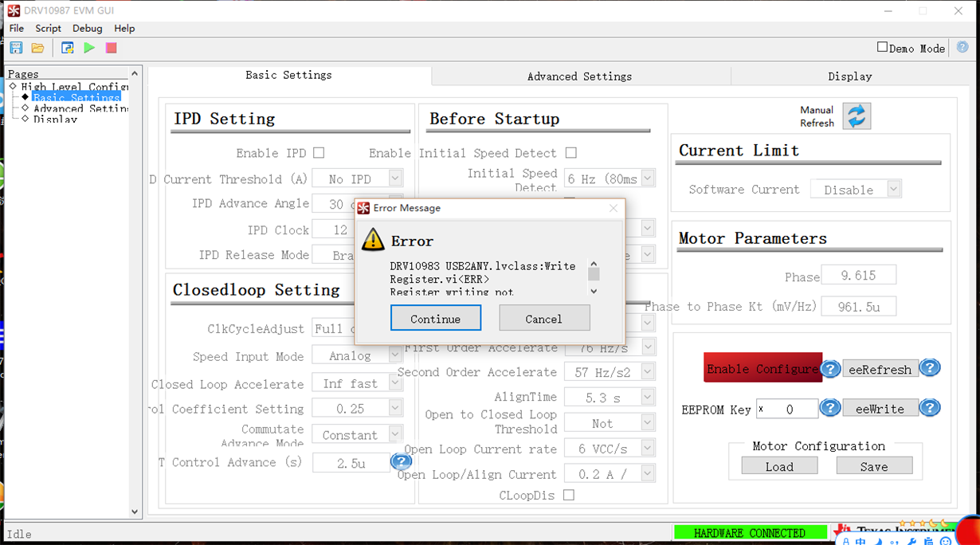
Task: Open Open Loop Current rate dropdown
Action: click(648, 448)
